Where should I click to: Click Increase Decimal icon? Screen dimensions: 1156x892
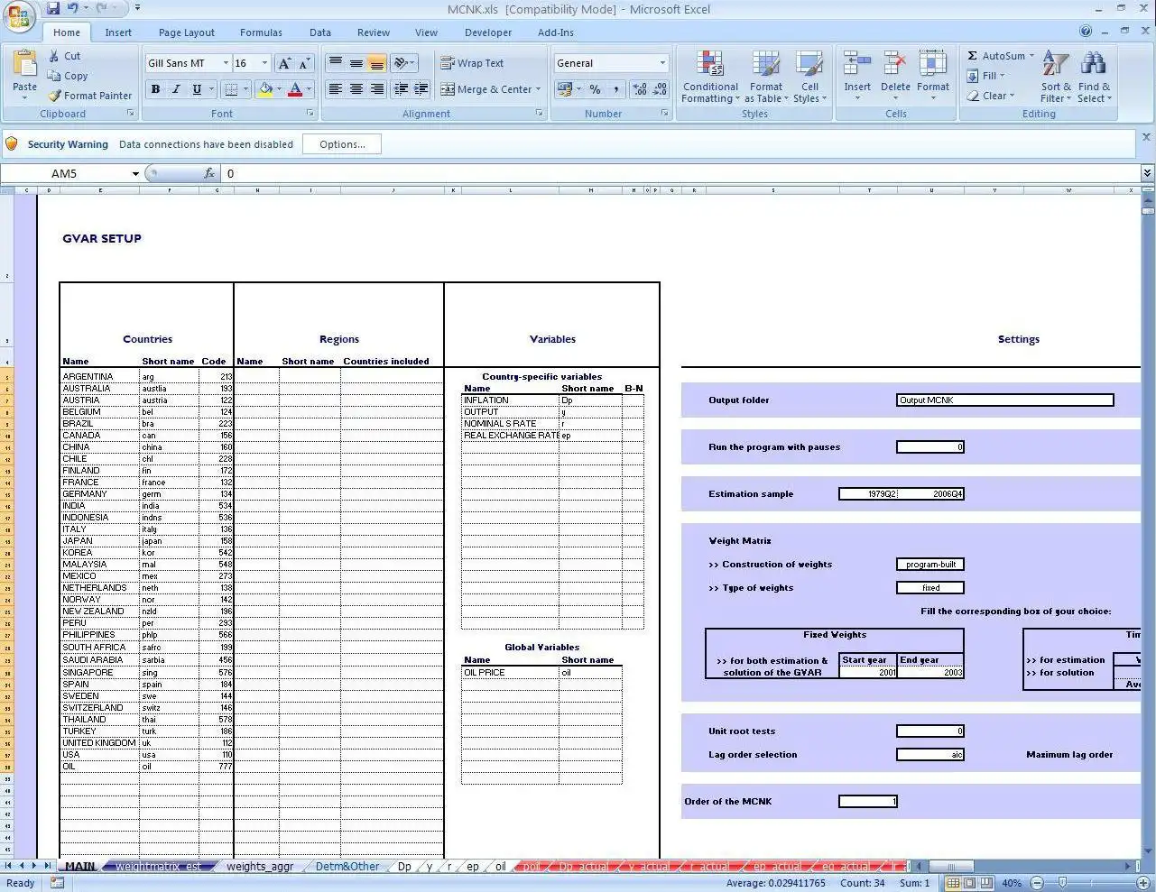[x=640, y=89]
